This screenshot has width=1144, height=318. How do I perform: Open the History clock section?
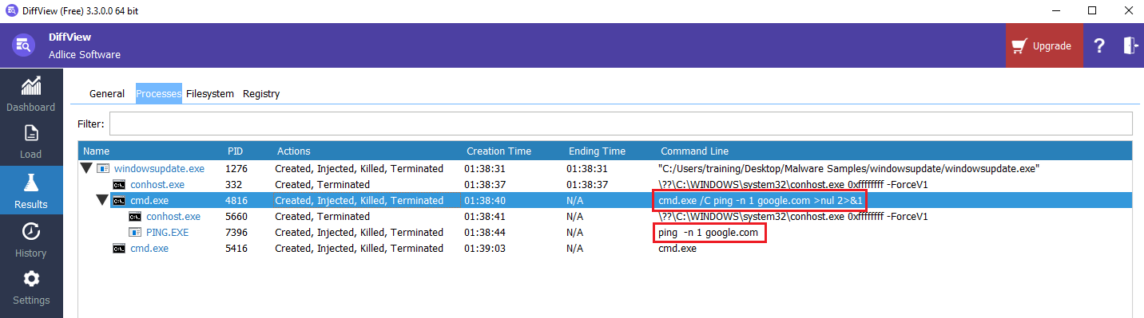[31, 239]
